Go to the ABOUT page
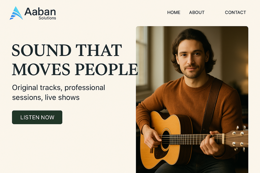The width and height of the screenshot is (260, 173). pyautogui.click(x=197, y=12)
